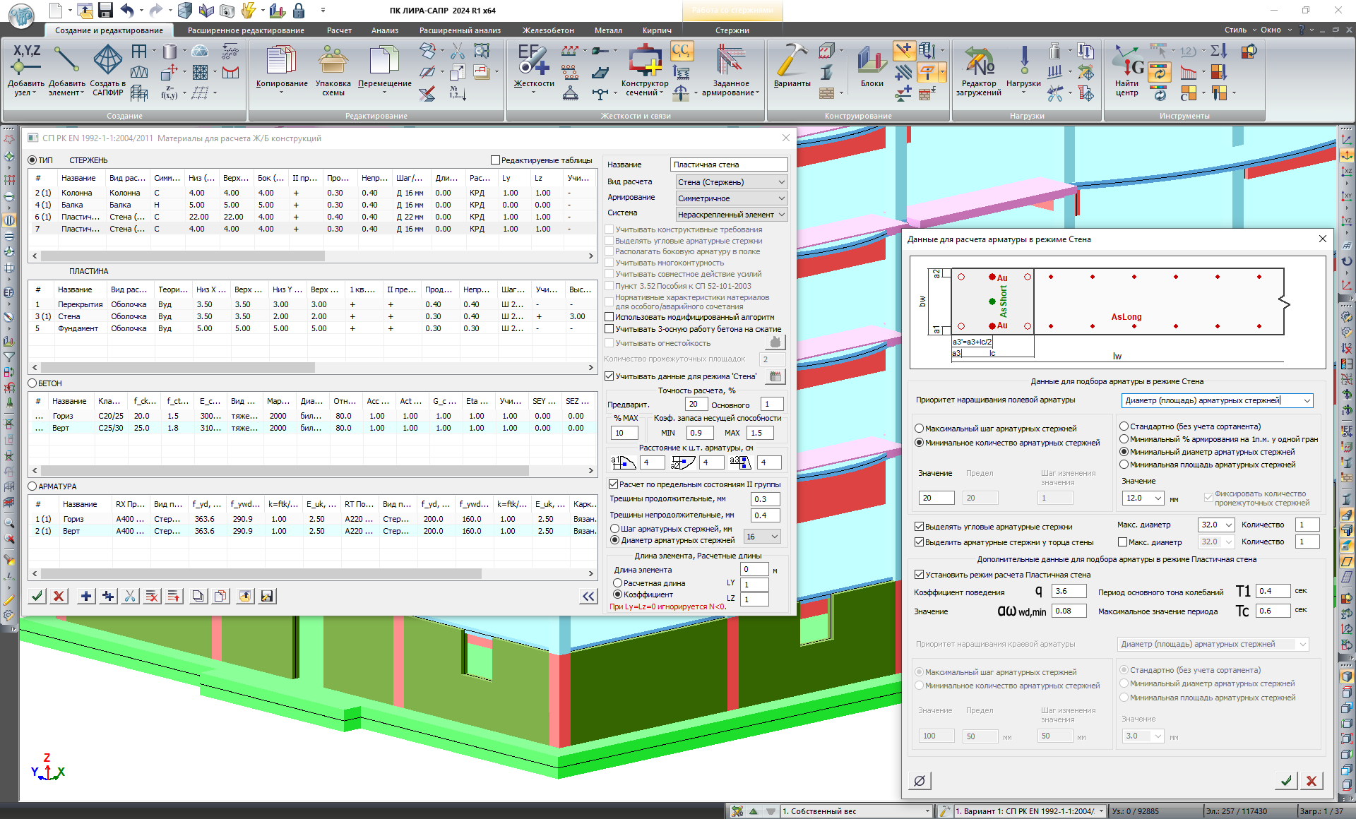Enable the editable tables checkbox
1356x819 pixels.
(x=496, y=160)
